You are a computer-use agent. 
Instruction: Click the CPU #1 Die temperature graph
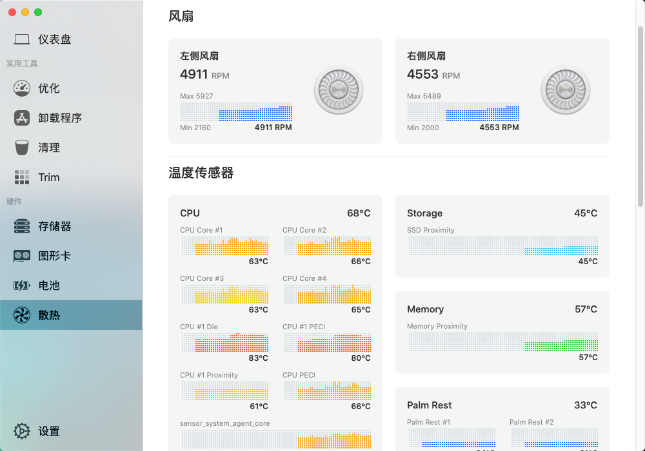(224, 342)
